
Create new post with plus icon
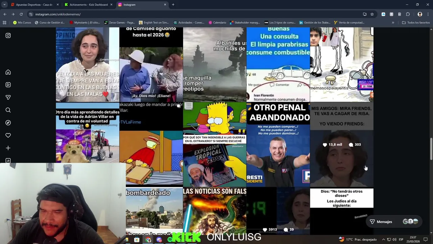tap(8, 148)
